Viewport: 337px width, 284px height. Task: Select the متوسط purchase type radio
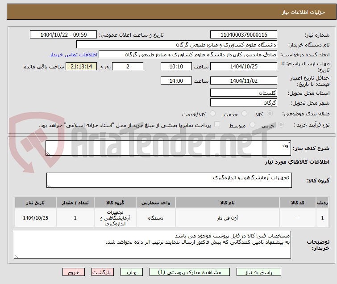tap(252, 125)
